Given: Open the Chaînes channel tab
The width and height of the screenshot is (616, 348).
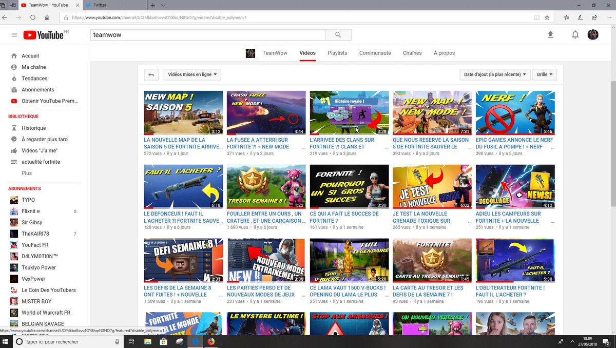Looking at the screenshot, I should click(412, 53).
